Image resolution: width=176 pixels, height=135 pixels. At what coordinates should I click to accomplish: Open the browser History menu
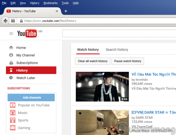point(35,3)
